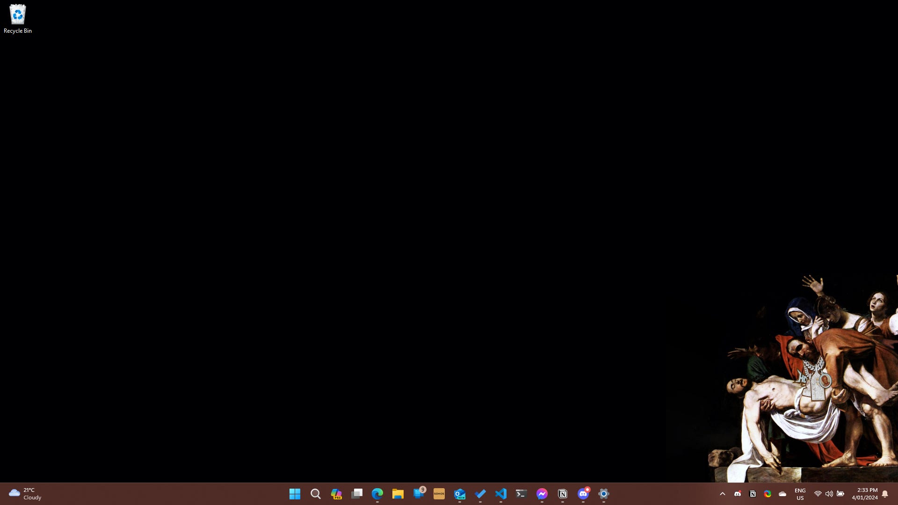Viewport: 898px width, 505px height.
Task: Expand hidden system tray icons chevron
Action: [x=723, y=494]
